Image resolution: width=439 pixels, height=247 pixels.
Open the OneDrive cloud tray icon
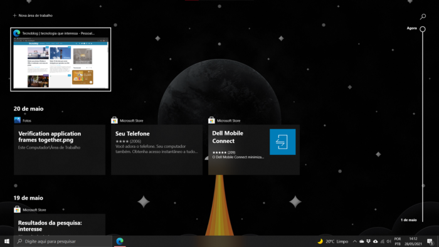click(361, 241)
